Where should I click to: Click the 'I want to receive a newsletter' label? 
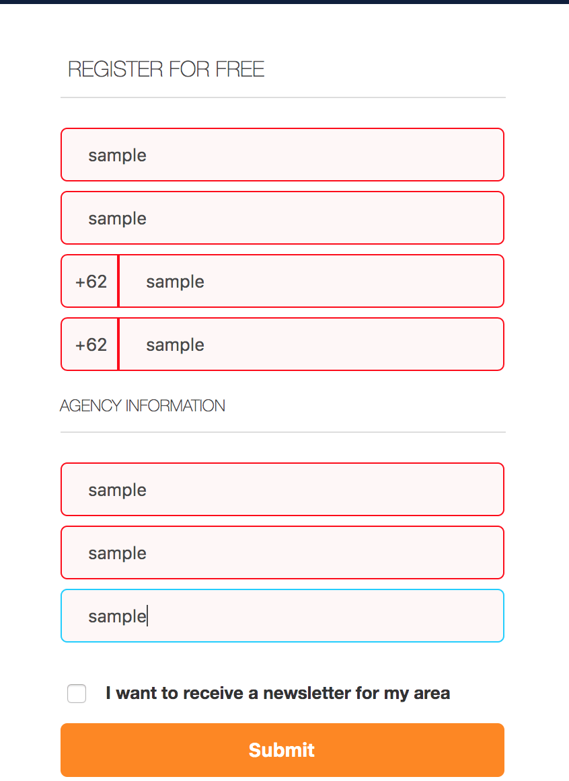278,693
